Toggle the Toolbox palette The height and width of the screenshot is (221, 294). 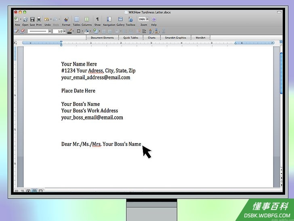tap(130, 19)
